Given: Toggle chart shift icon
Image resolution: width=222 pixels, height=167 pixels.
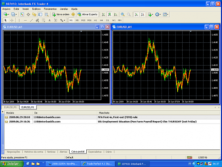Looking at the screenshot, I should (142, 14).
